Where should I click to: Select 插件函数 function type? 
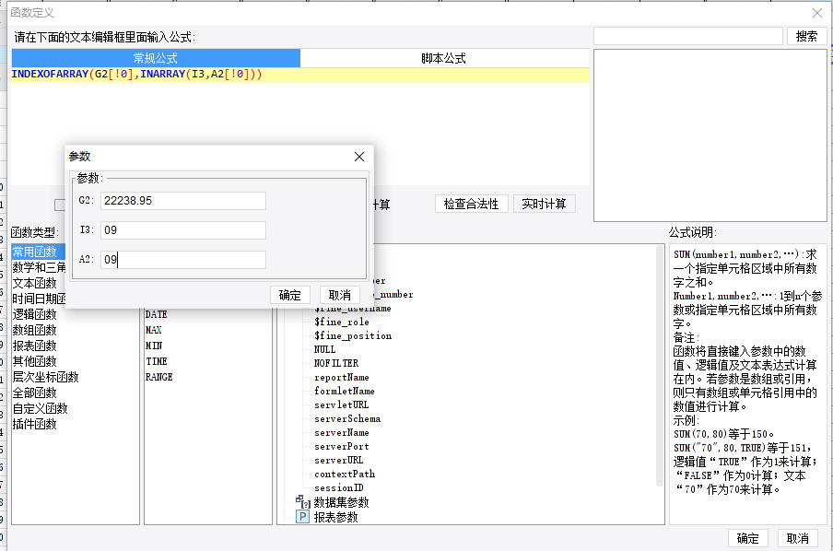pyautogui.click(x=34, y=424)
